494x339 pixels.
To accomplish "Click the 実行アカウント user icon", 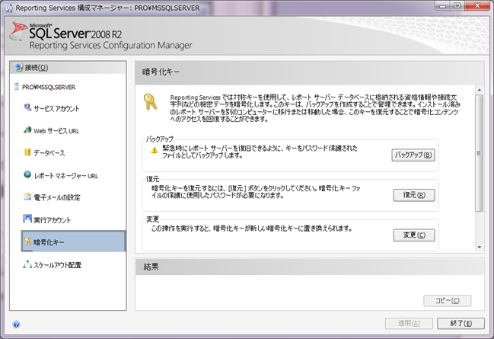I will click(x=27, y=219).
